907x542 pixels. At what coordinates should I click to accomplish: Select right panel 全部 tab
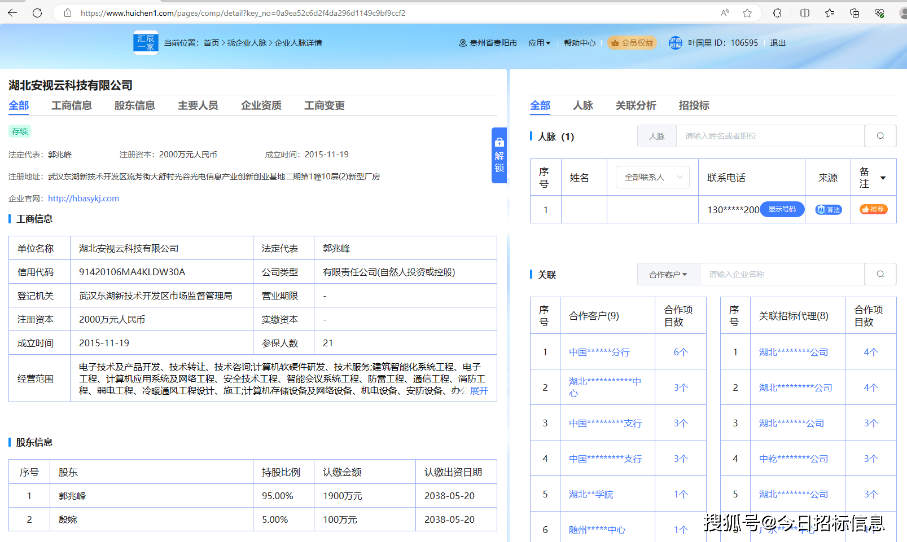pyautogui.click(x=540, y=105)
